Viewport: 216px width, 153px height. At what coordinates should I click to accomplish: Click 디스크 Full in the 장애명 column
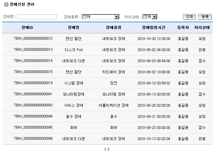pos(73,50)
